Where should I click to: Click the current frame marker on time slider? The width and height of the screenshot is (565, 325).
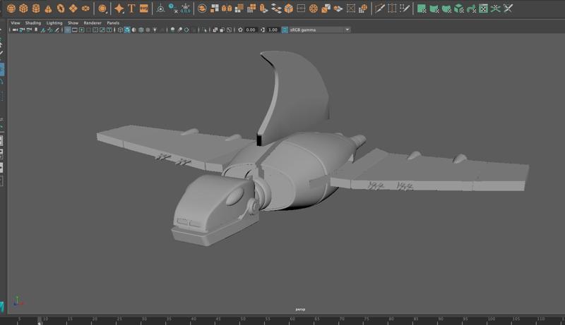click(x=40, y=319)
